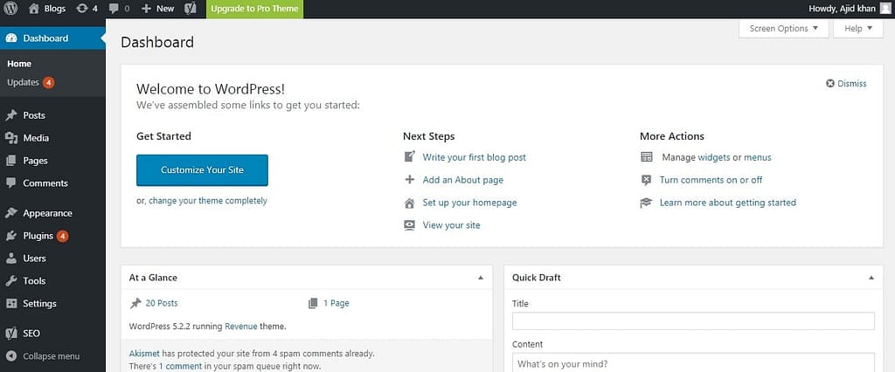Collapse the At a Glance widget
The image size is (895, 372).
(x=480, y=278)
